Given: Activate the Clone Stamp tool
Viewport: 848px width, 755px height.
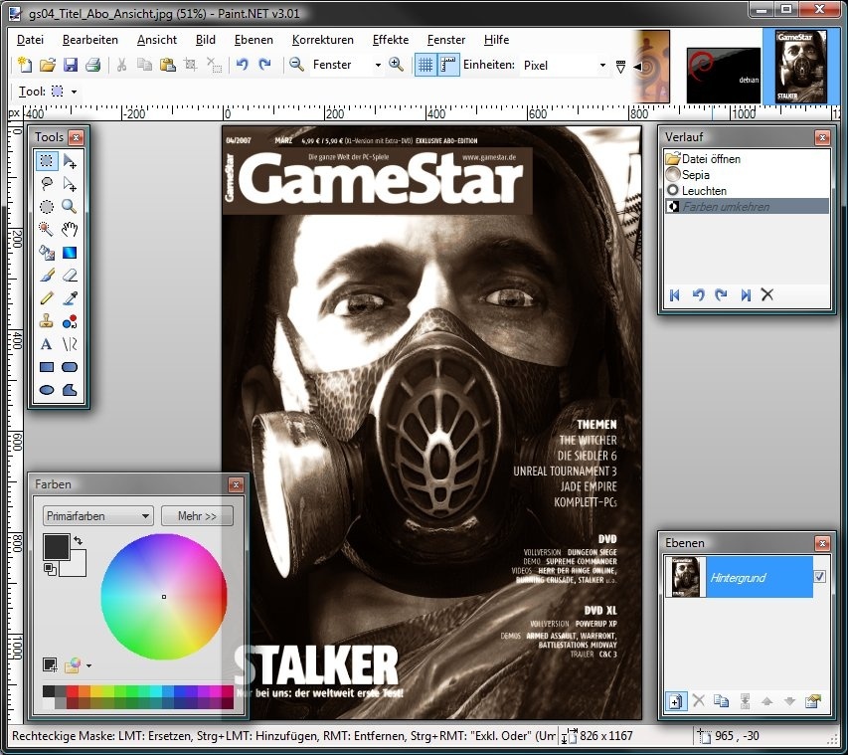Looking at the screenshot, I should tap(47, 320).
